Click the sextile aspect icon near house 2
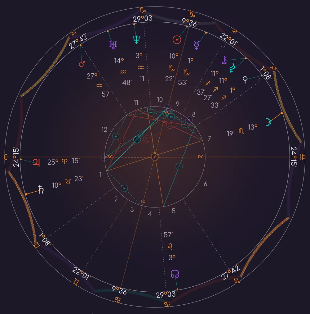 124,188
